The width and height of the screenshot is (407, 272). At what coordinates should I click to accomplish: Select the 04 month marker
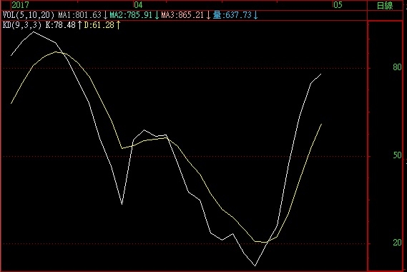coord(138,5)
